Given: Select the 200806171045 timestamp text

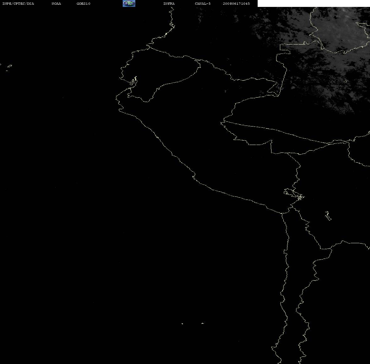Looking at the screenshot, I should (236, 3).
